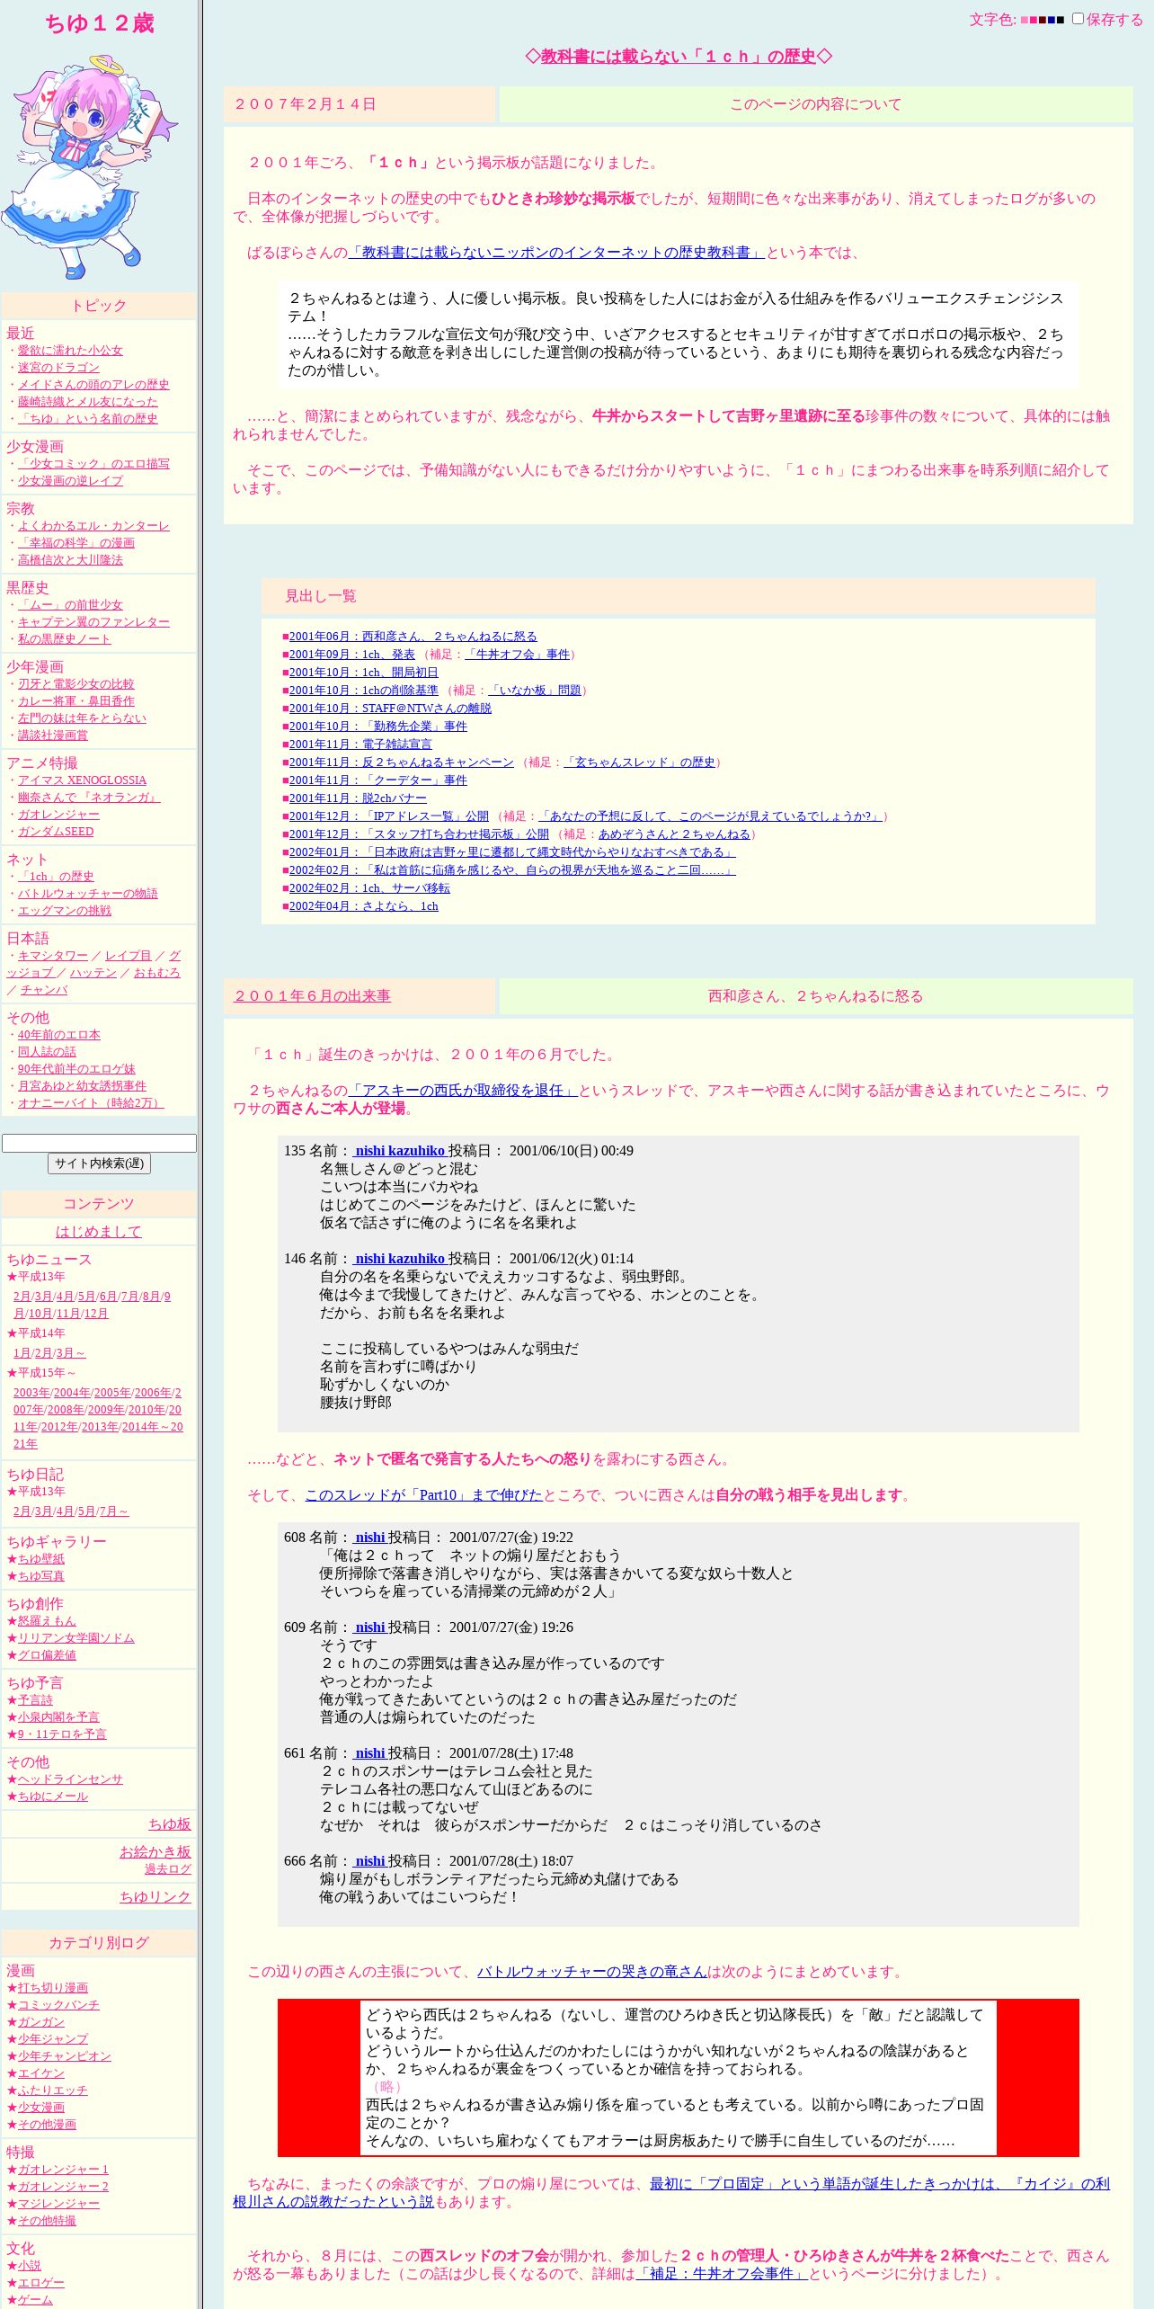Screen dimensions: 1154x2309
Task: Open the カレー将軍・鼻田香作 link
Action: 76,701
